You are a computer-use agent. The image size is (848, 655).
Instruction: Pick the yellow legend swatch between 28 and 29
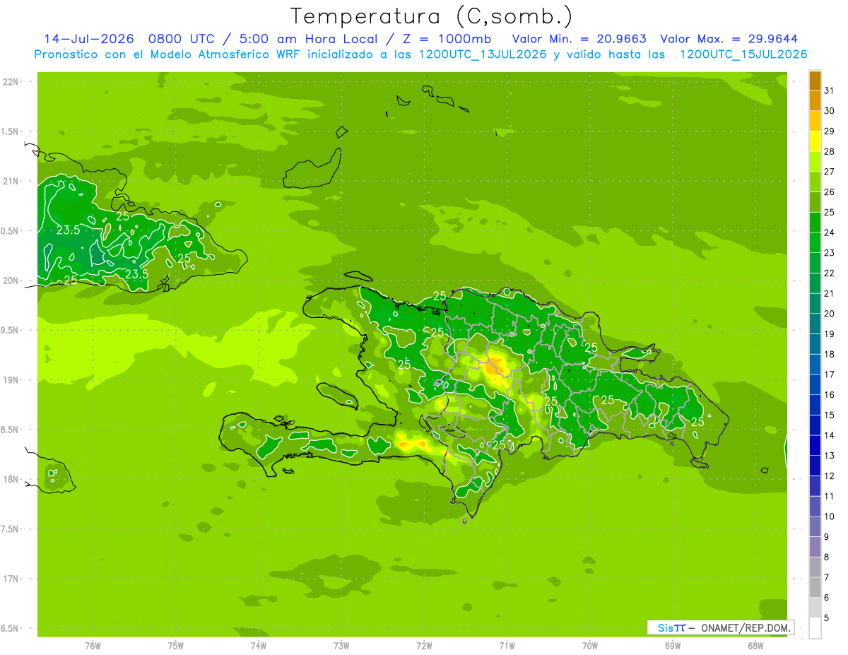click(815, 141)
